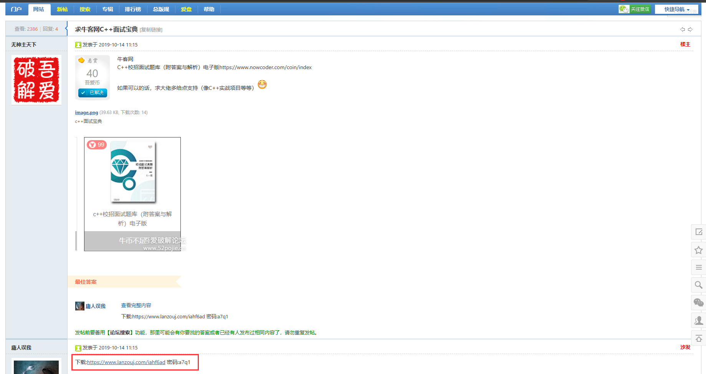Open the 排行榜 nav item

(133, 9)
